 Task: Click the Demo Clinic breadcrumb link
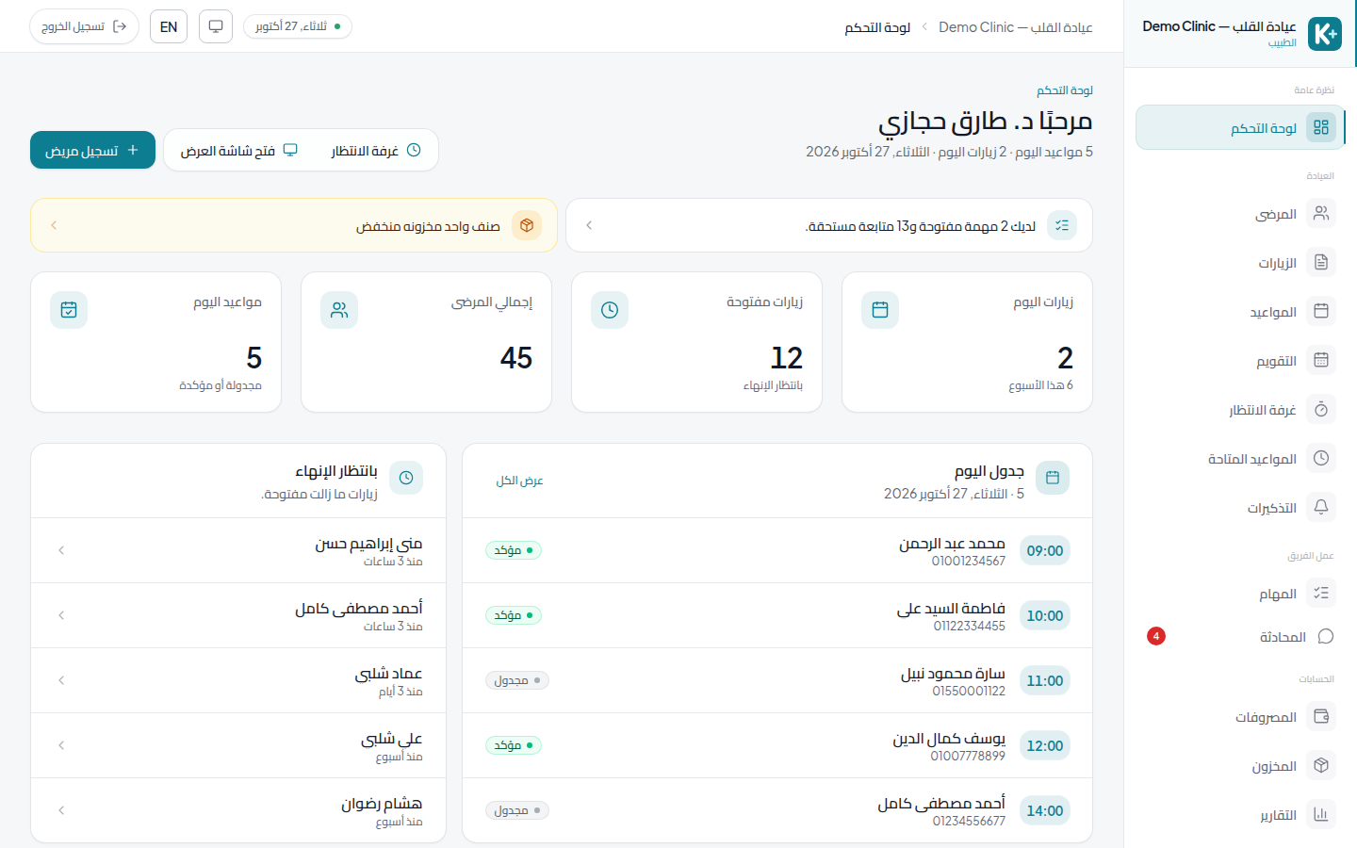(x=1015, y=27)
